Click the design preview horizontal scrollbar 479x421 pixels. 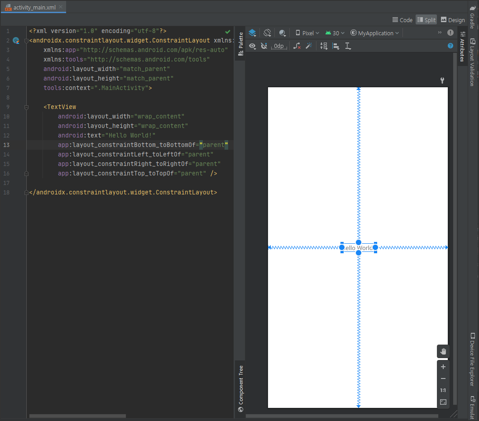tap(342, 416)
